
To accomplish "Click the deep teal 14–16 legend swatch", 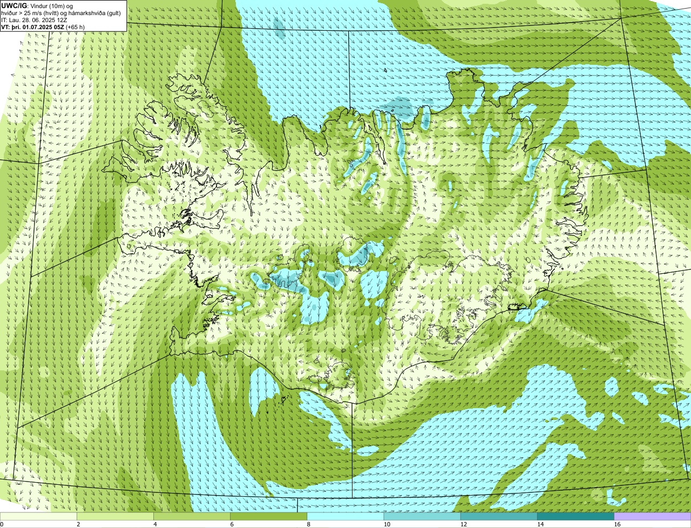I will coord(575,517).
